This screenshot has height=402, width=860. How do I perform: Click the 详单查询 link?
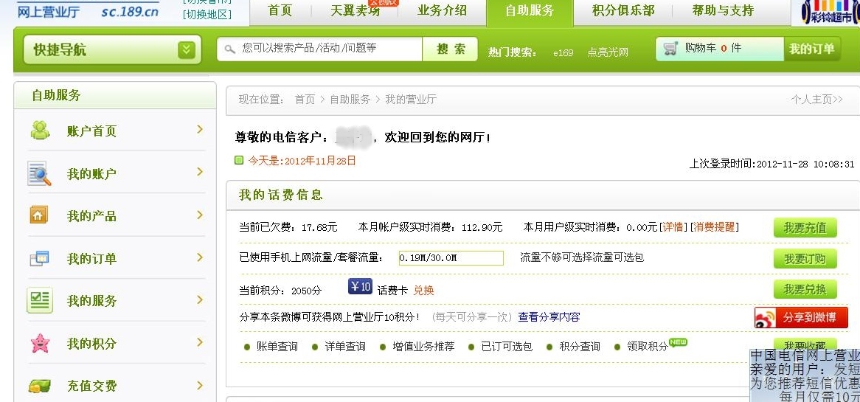coord(345,347)
